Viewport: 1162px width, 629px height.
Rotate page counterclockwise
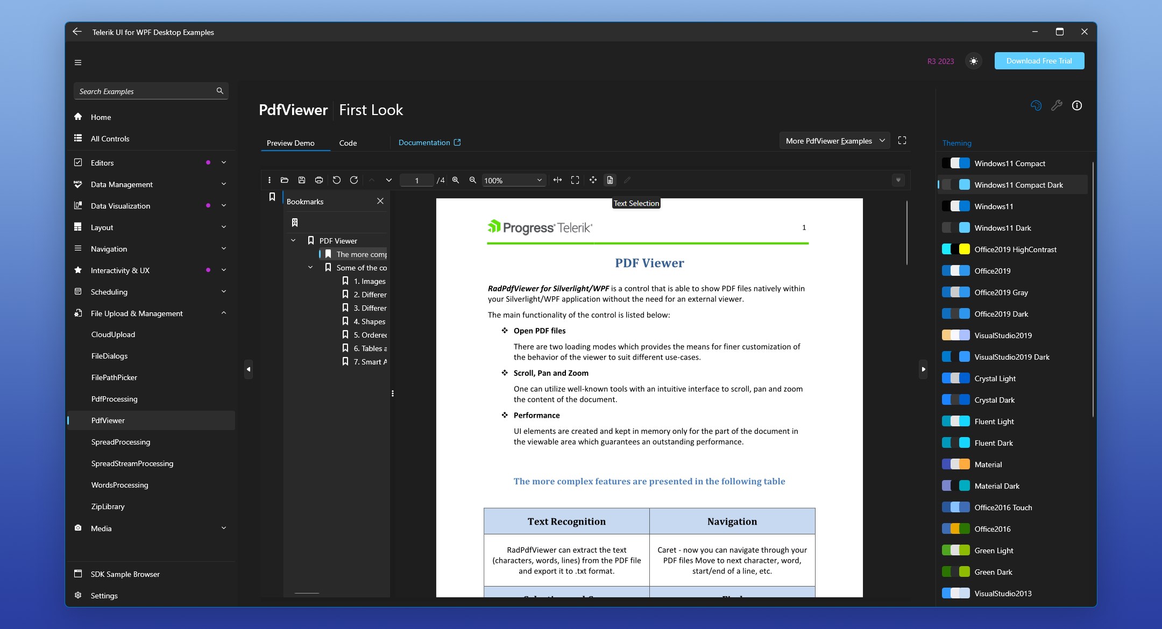point(337,180)
